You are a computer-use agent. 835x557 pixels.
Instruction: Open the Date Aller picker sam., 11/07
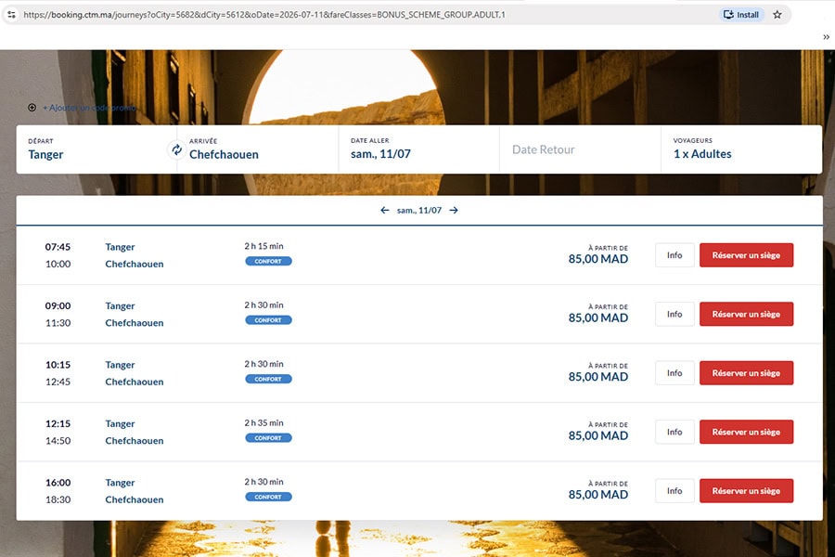click(x=418, y=149)
